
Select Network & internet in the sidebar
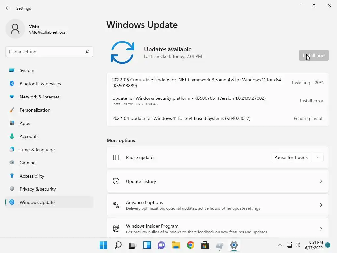(x=49, y=97)
